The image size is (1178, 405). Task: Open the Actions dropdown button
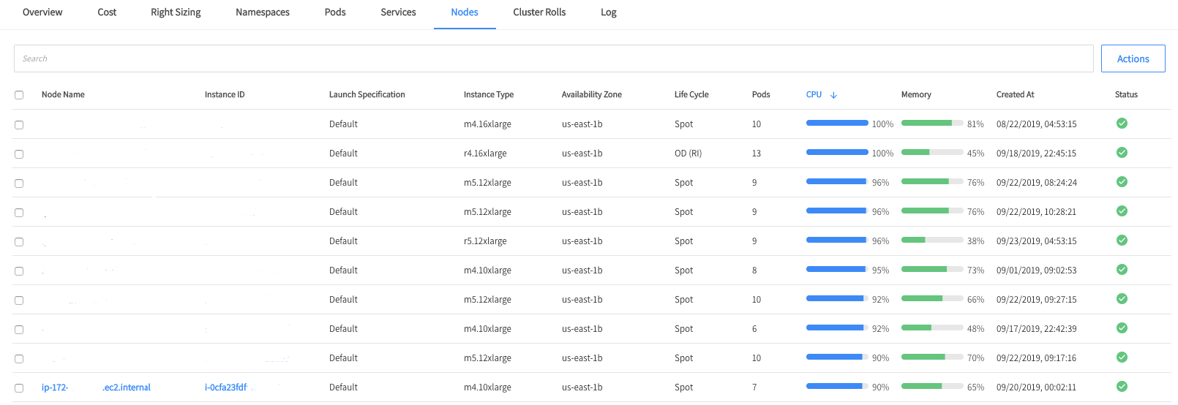coord(1132,58)
